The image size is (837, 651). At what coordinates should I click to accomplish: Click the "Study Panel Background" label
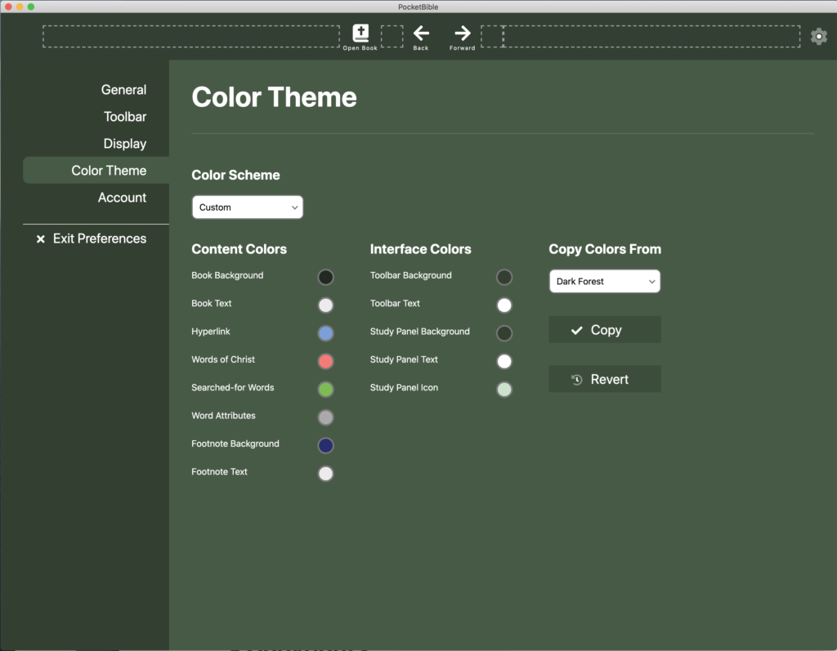[420, 332]
